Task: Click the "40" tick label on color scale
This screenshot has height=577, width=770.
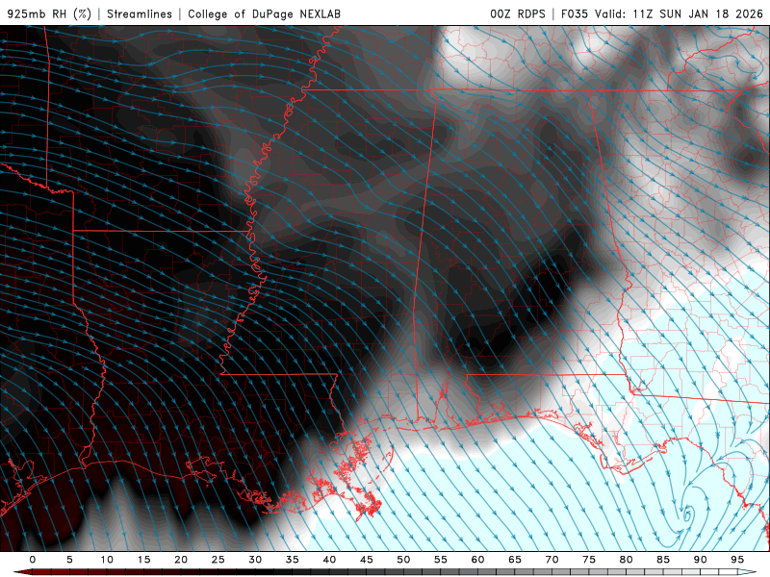Action: point(329,560)
